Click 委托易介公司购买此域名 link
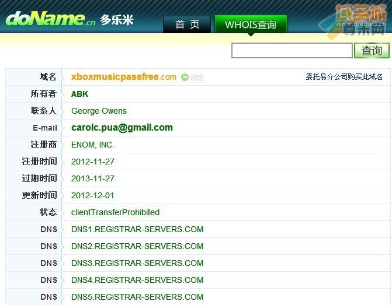Screen dimensions: 392x305 344,77
